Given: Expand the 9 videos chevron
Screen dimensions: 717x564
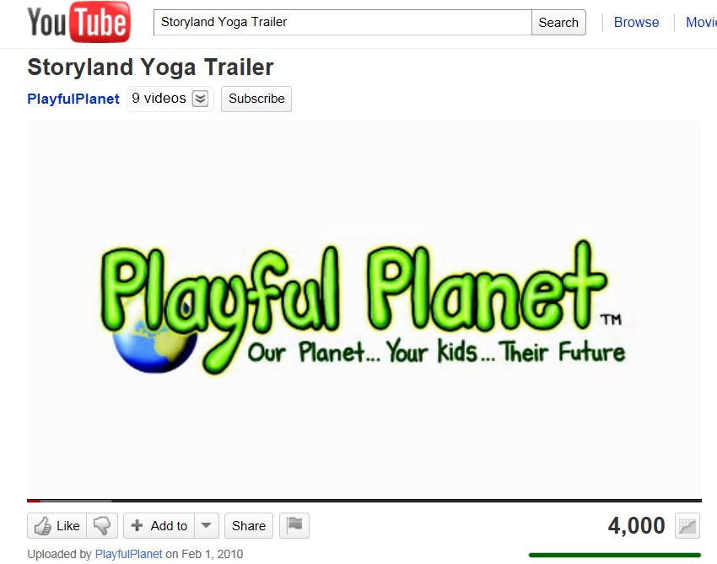Looking at the screenshot, I should (200, 99).
